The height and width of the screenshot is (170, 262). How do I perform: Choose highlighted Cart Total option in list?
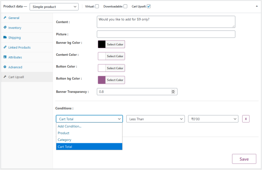click(x=89, y=147)
